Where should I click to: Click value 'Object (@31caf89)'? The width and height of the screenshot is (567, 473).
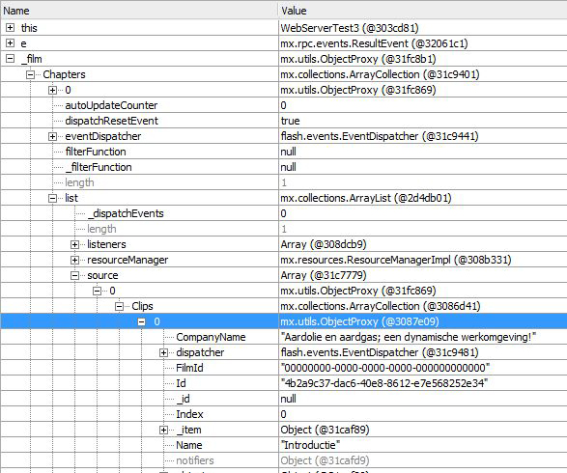point(325,430)
